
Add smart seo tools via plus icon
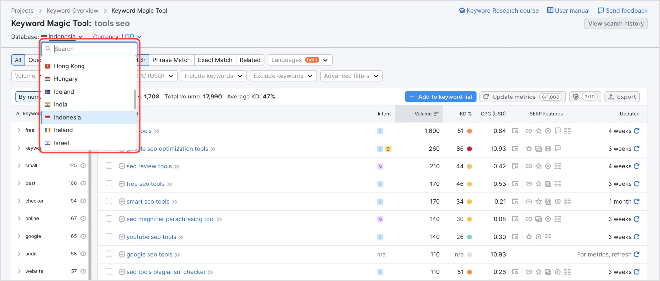click(x=122, y=202)
